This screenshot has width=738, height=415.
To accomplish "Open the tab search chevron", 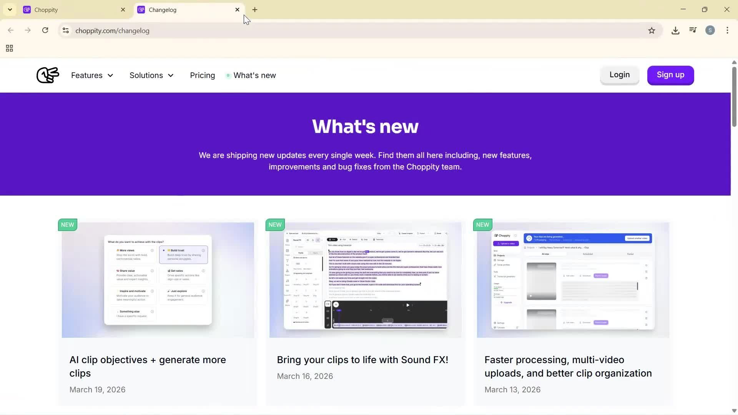I will pyautogui.click(x=10, y=9).
